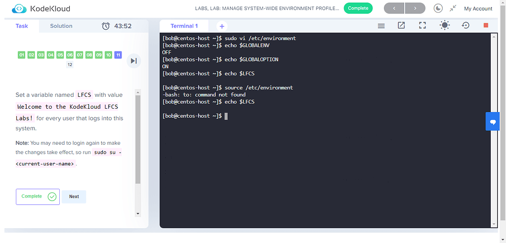Viewport: 506px width, 243px height.
Task: Open My Account
Action: click(478, 9)
